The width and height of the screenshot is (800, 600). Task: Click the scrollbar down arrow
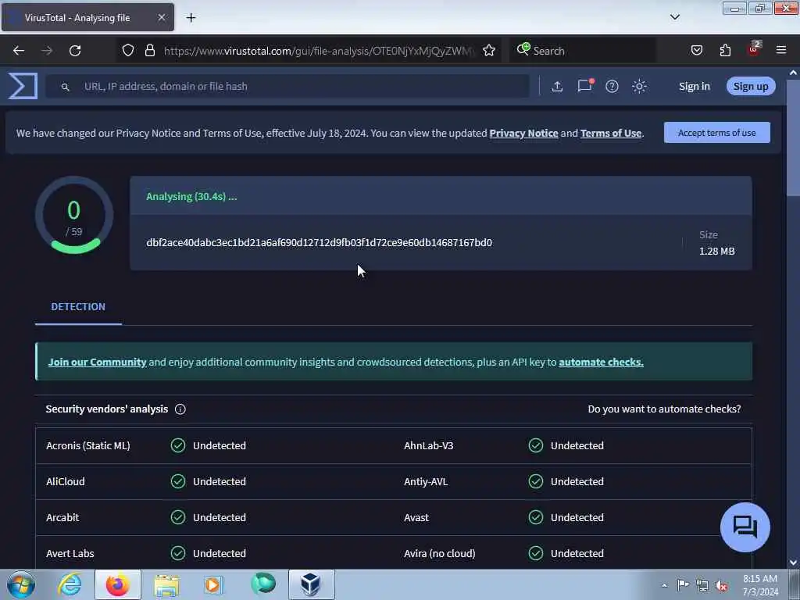tap(793, 562)
